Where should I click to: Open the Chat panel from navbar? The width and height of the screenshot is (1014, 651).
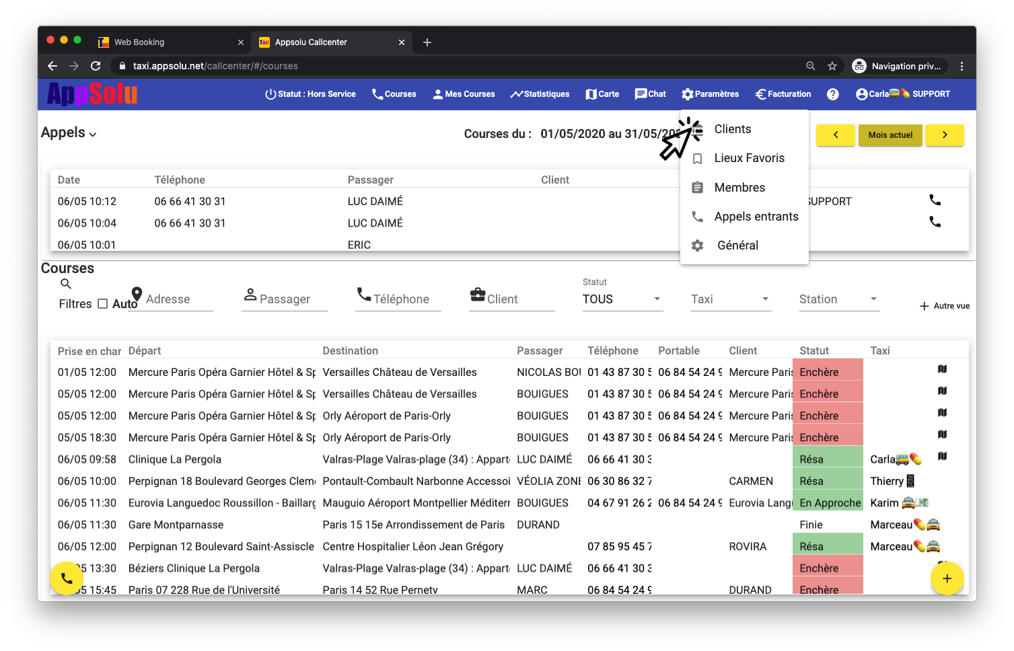click(650, 94)
